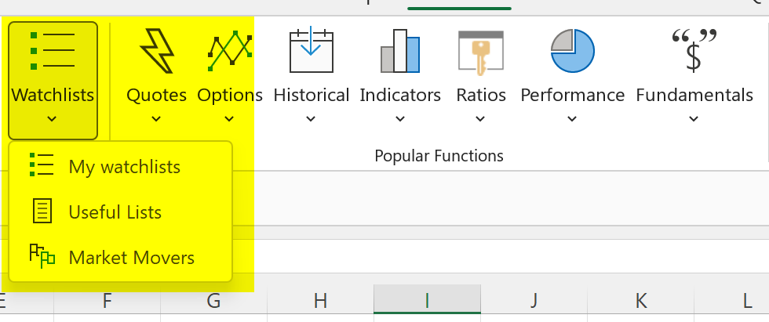Click the Performance pie chart icon
Screen dimensions: 769x322
pyautogui.click(x=572, y=51)
